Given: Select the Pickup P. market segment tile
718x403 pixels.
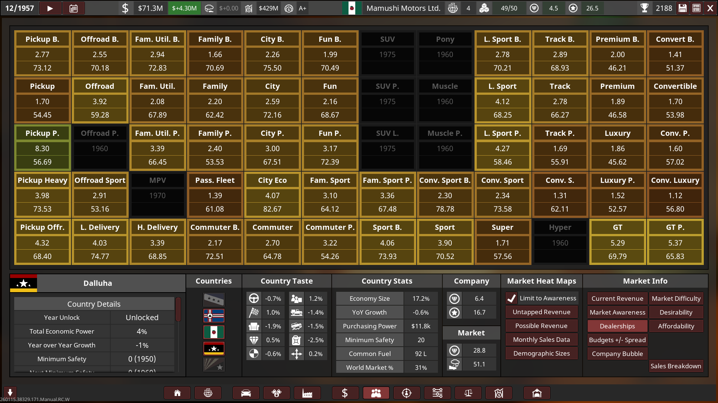Looking at the screenshot, I should (x=42, y=148).
